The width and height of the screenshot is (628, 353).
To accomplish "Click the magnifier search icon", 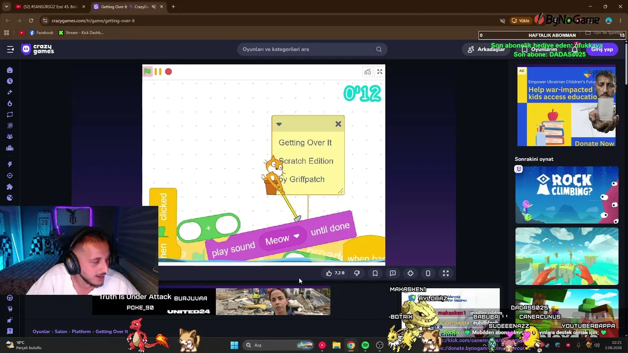I will [x=379, y=49].
